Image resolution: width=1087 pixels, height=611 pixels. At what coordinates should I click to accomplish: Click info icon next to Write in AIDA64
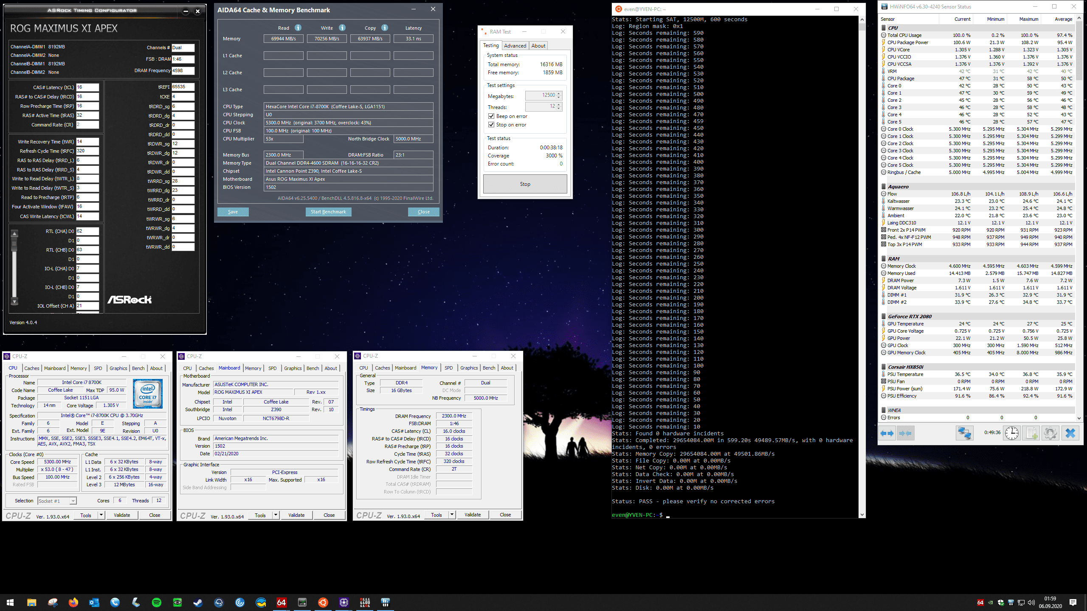click(342, 28)
